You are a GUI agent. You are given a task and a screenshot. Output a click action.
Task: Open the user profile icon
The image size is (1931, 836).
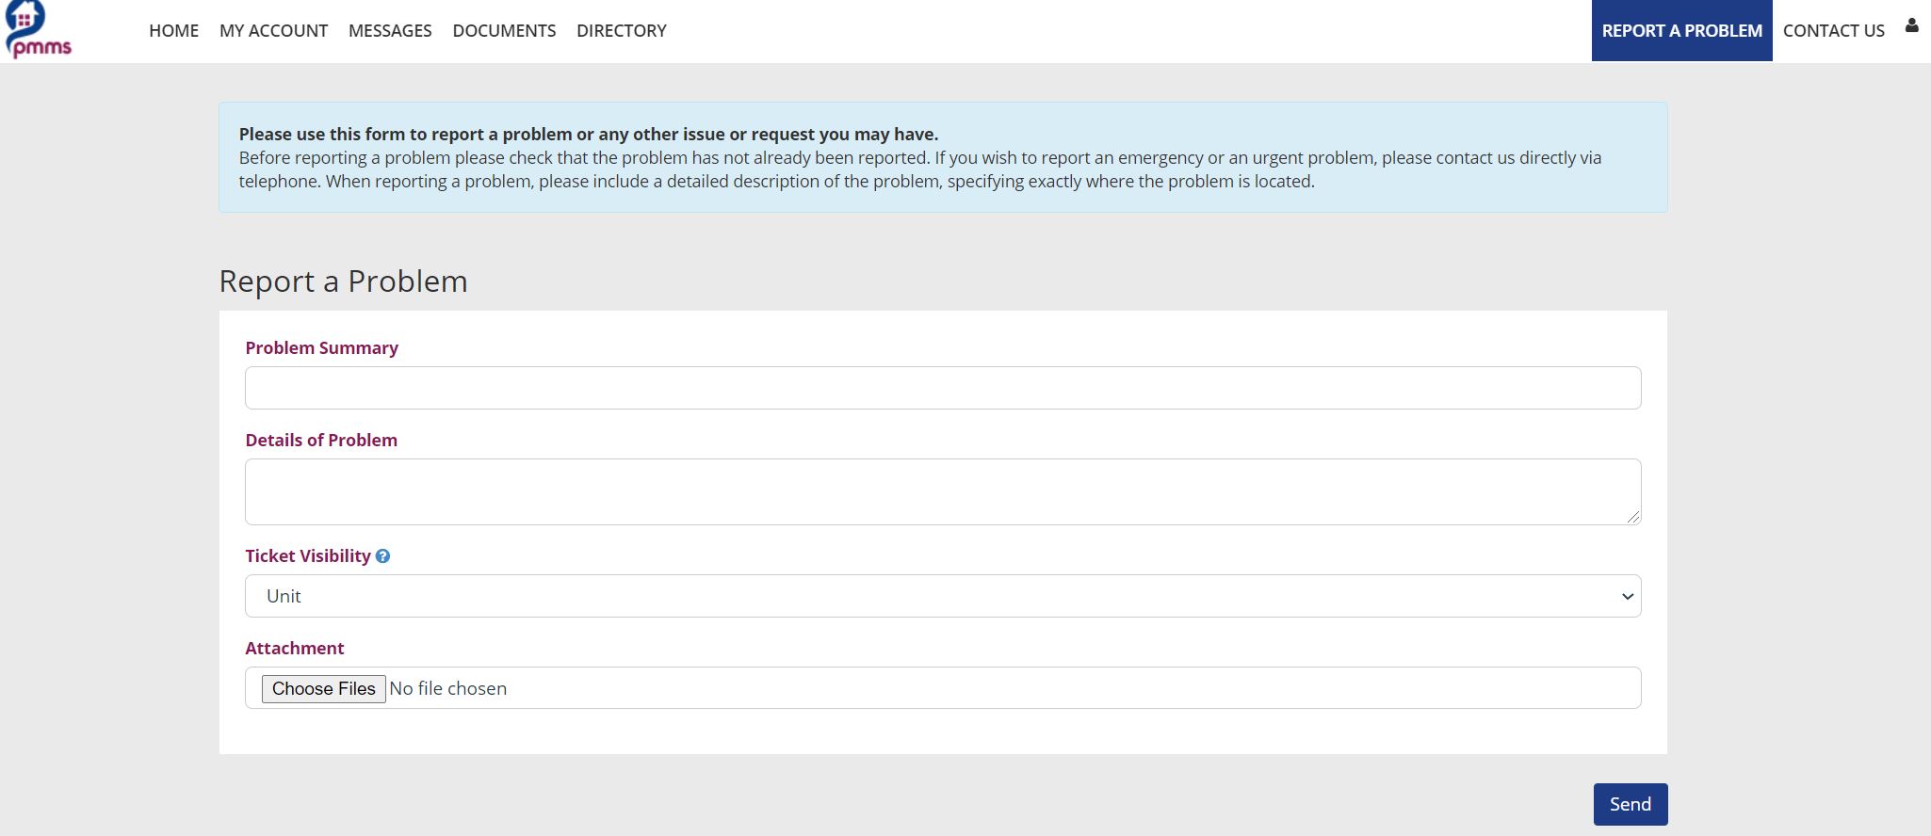[1911, 26]
